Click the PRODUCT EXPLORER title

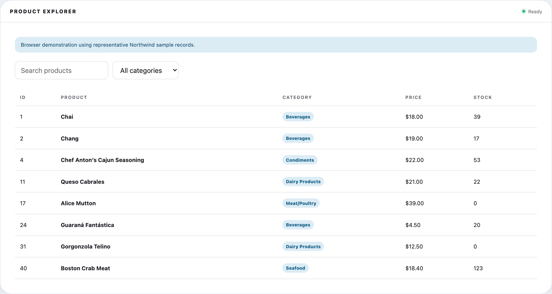pos(43,12)
